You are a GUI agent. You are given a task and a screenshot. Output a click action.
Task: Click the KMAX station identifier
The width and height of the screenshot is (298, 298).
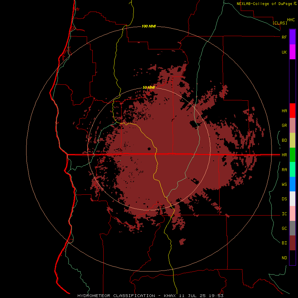170,296
